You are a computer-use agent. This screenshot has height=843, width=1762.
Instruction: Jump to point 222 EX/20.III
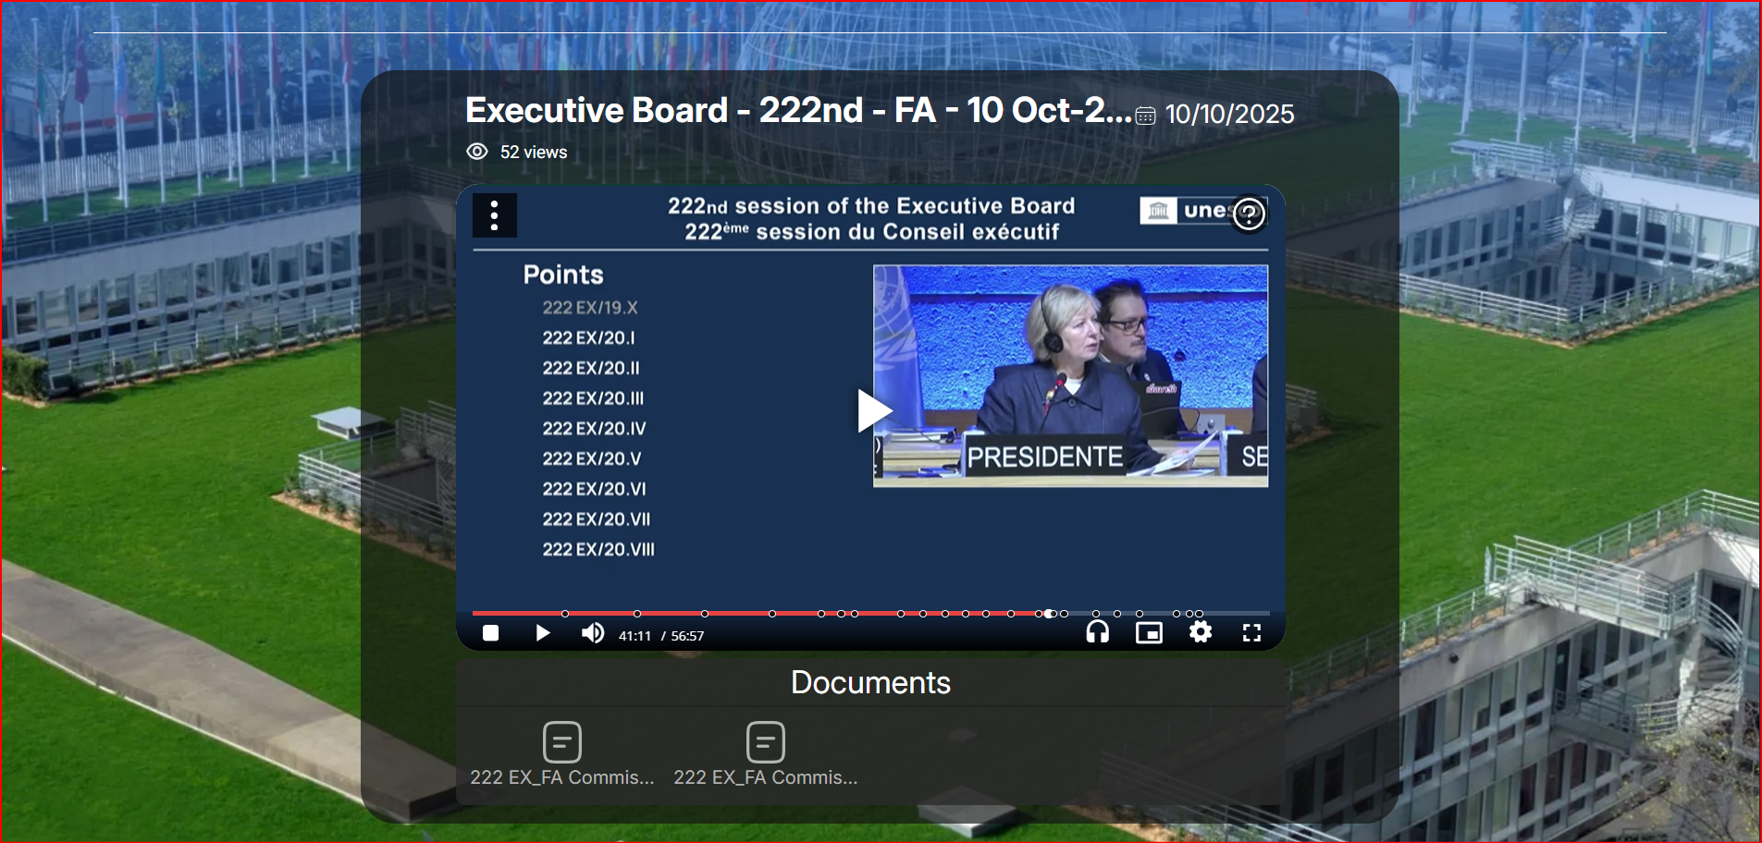[593, 398]
